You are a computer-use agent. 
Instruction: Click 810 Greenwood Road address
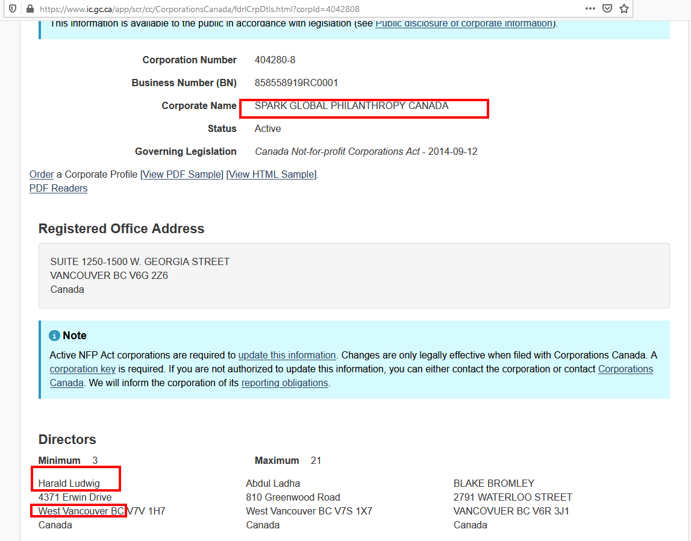pos(293,498)
